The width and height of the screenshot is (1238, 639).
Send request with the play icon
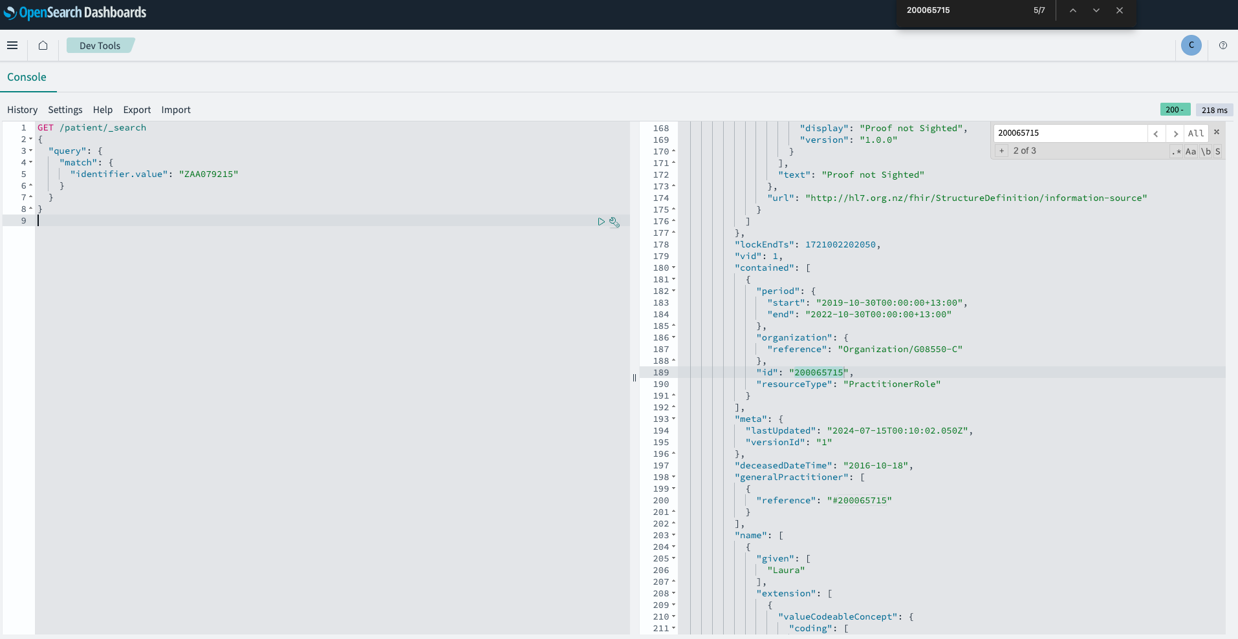(x=601, y=222)
